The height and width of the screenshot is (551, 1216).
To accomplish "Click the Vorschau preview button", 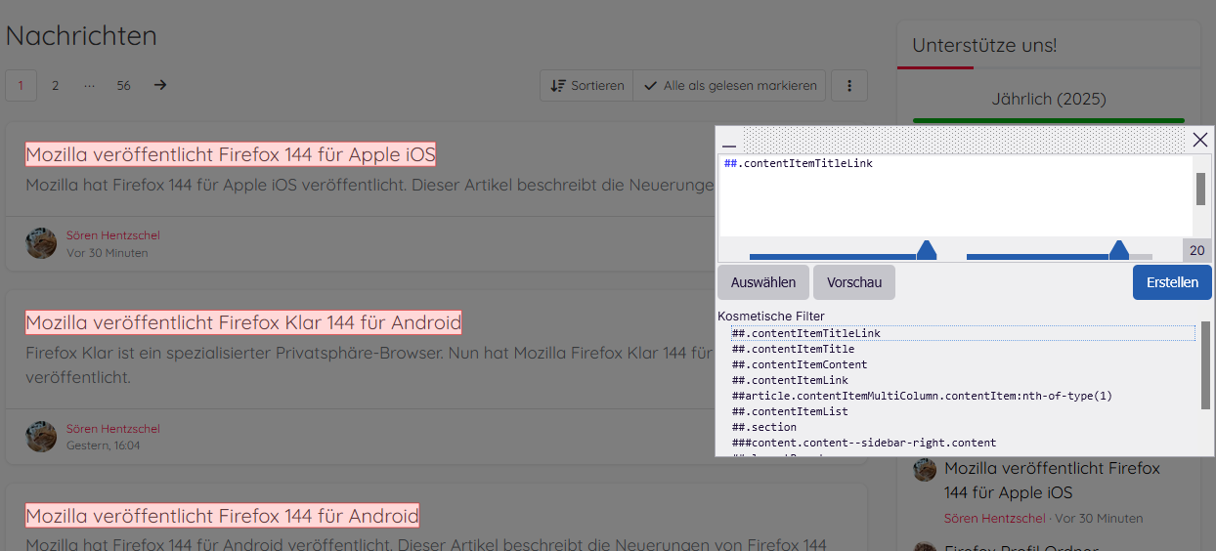I will pos(854,282).
